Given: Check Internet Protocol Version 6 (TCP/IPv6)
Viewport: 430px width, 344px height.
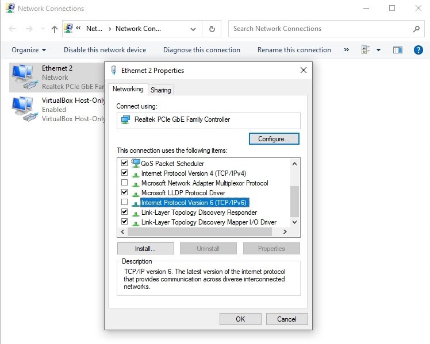Looking at the screenshot, I should click(125, 202).
